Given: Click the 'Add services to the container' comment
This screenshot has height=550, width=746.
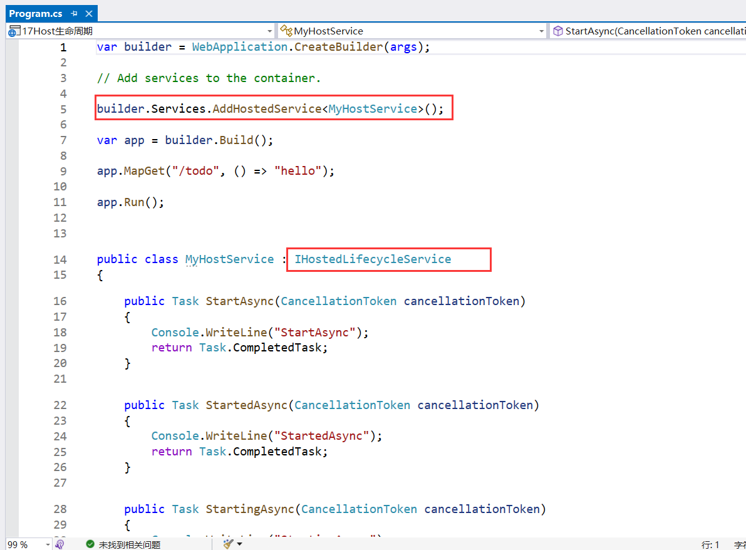Looking at the screenshot, I should (209, 78).
